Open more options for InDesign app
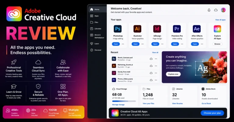 click(x=162, y=44)
